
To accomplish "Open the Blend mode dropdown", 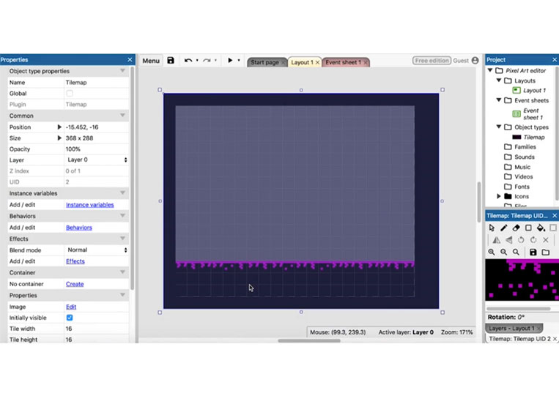I will pos(97,250).
